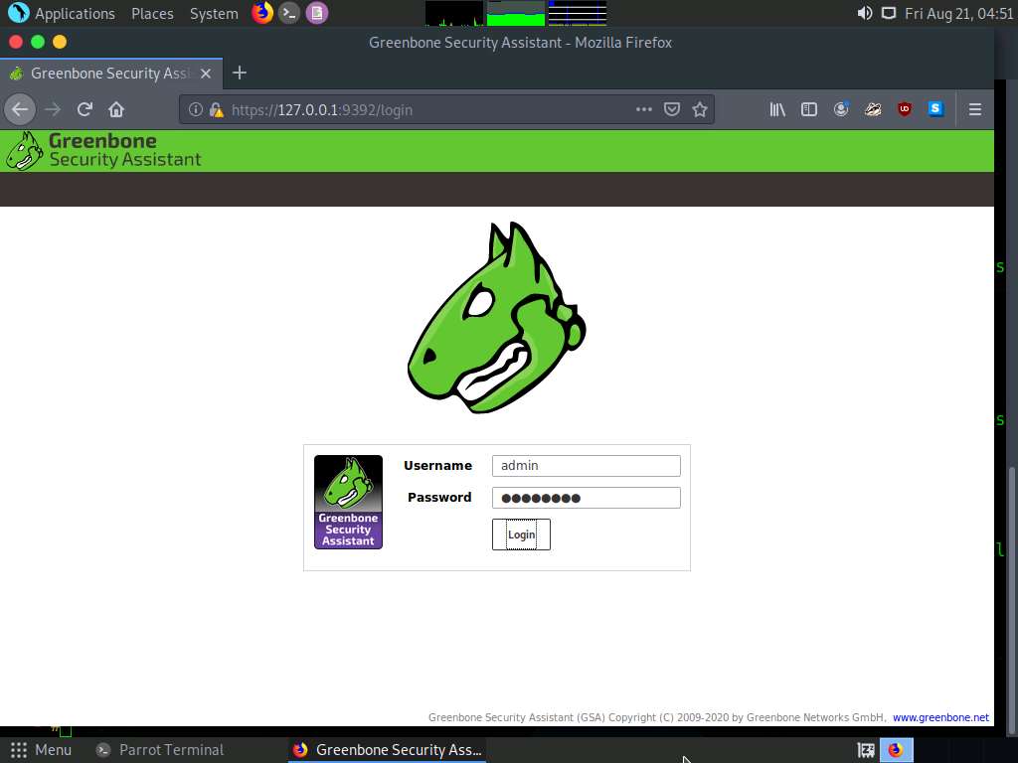Click the blue S extension icon
The image size is (1018, 763).
tap(935, 109)
